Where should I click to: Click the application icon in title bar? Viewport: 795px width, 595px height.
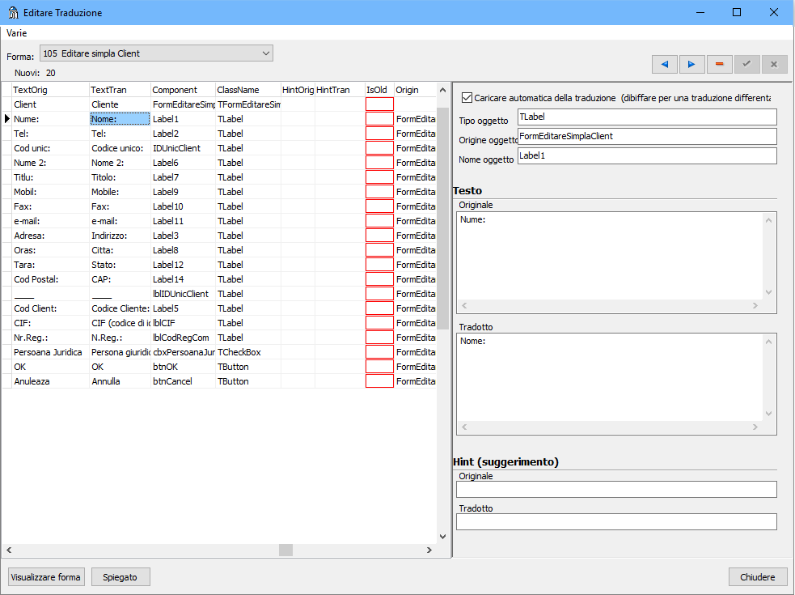pyautogui.click(x=12, y=13)
